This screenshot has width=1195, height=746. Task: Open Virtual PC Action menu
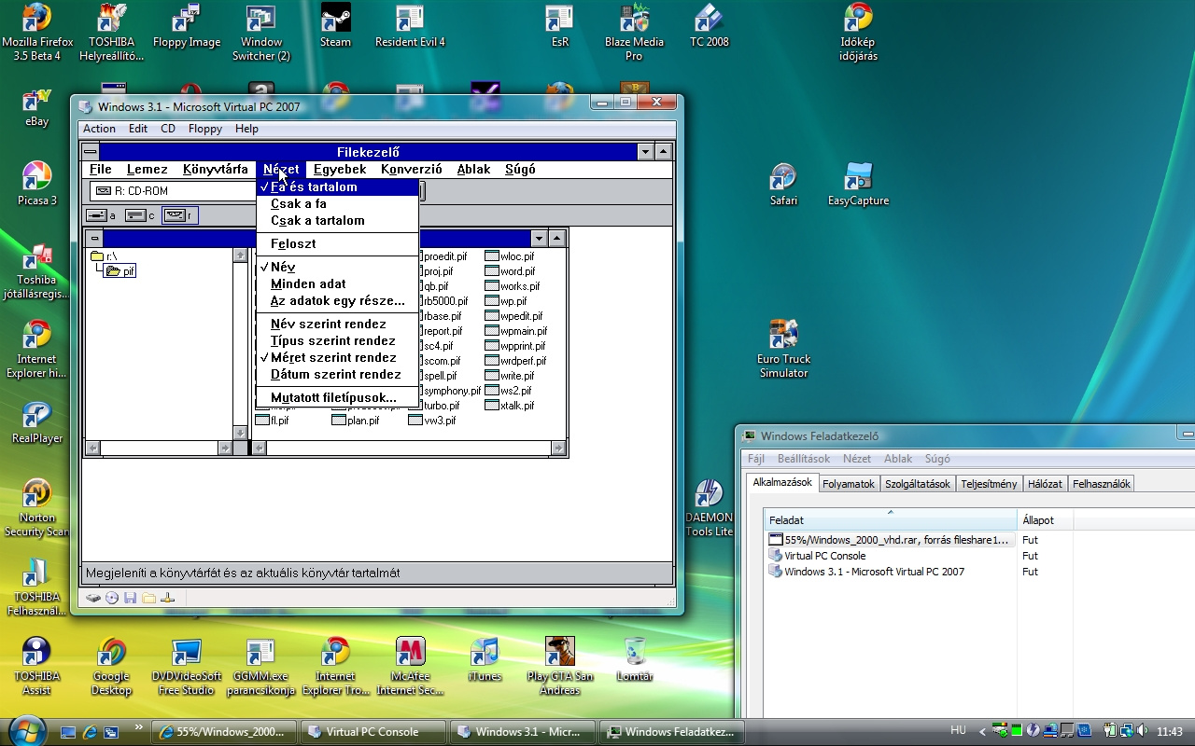point(100,129)
